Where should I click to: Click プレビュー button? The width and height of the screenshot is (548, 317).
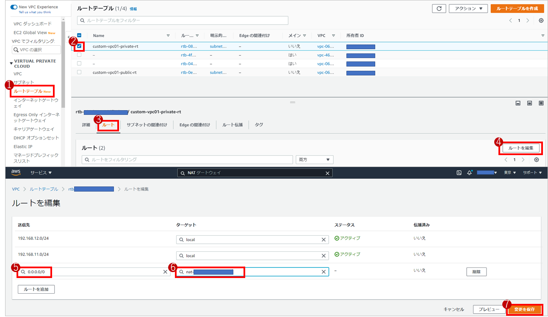click(489, 309)
